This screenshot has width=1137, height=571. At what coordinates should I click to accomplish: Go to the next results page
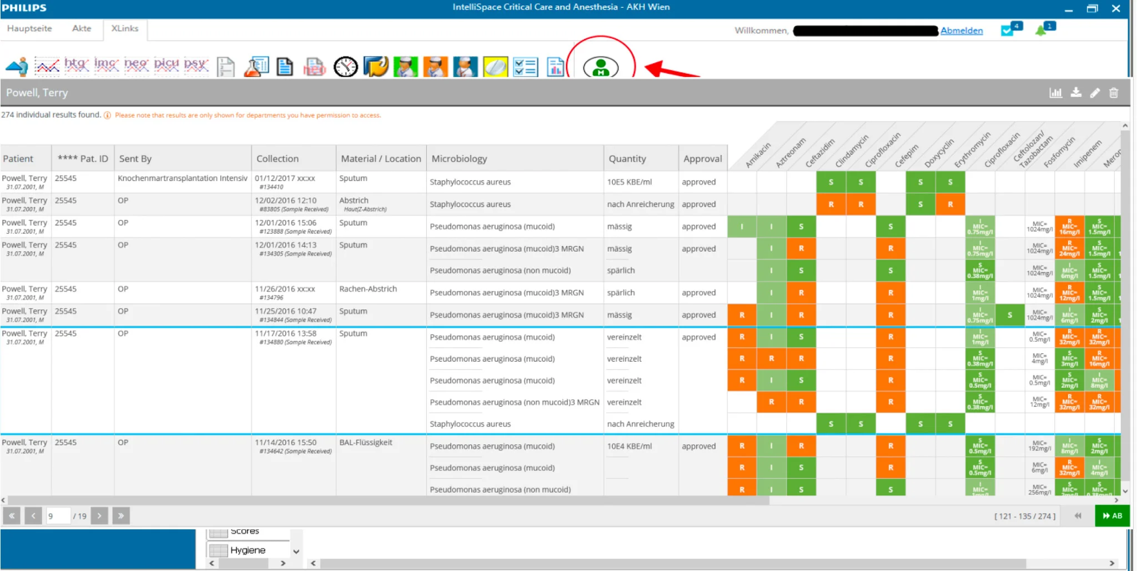[x=99, y=516]
